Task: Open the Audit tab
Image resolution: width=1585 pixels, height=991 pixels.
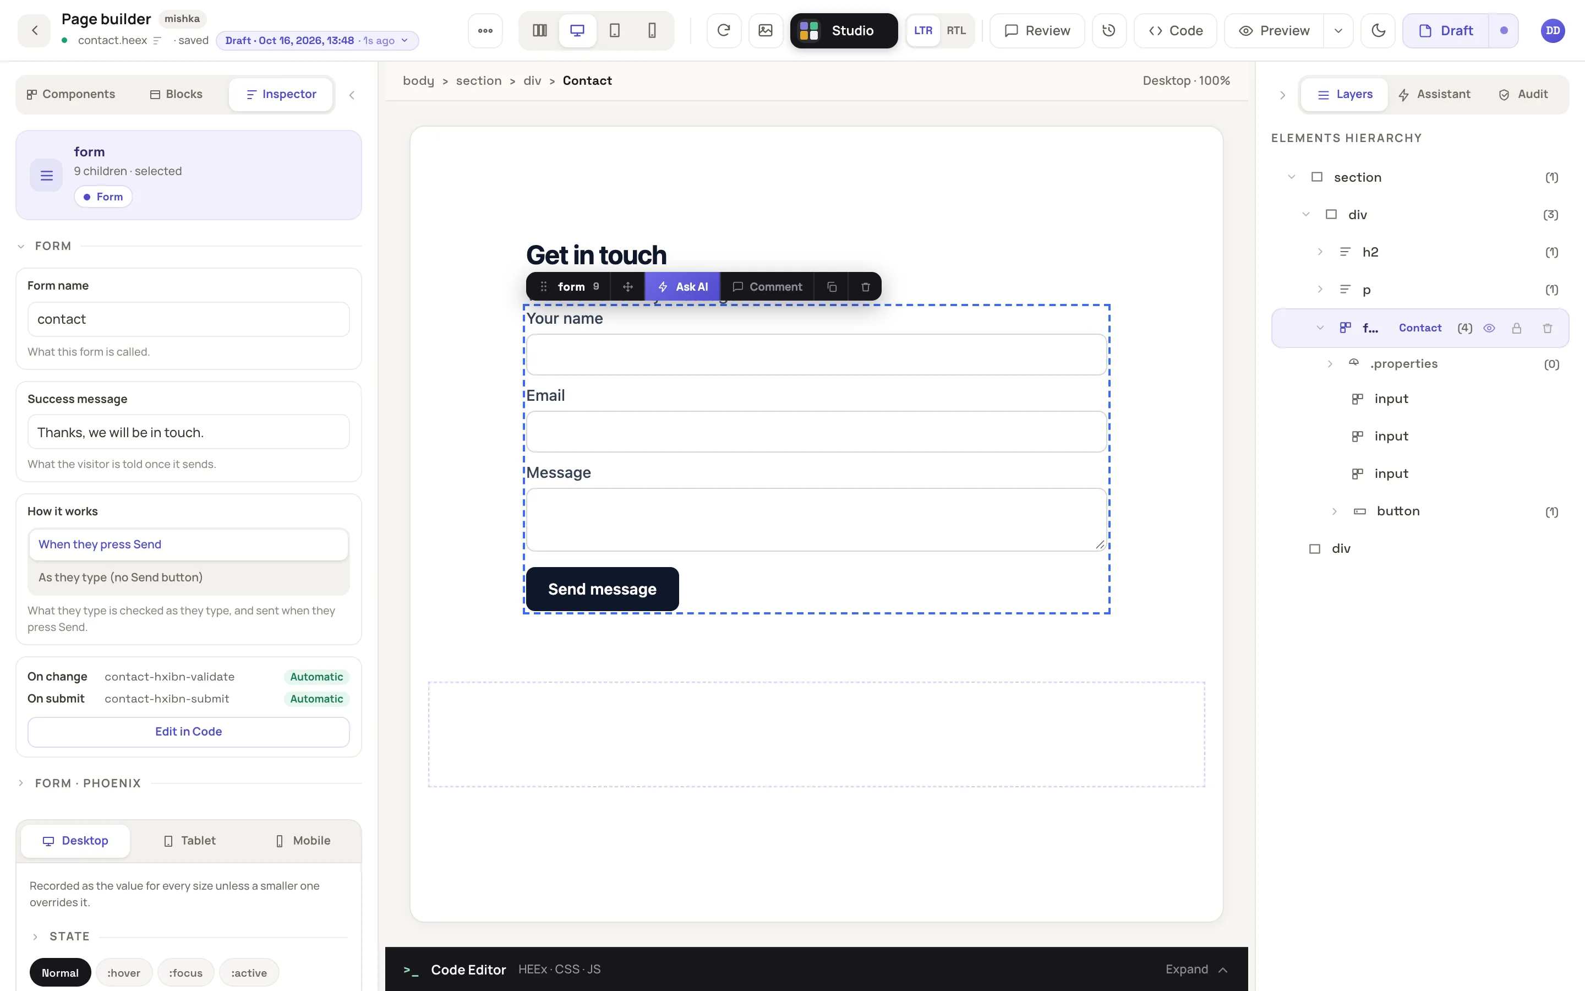Action: coord(1523,94)
